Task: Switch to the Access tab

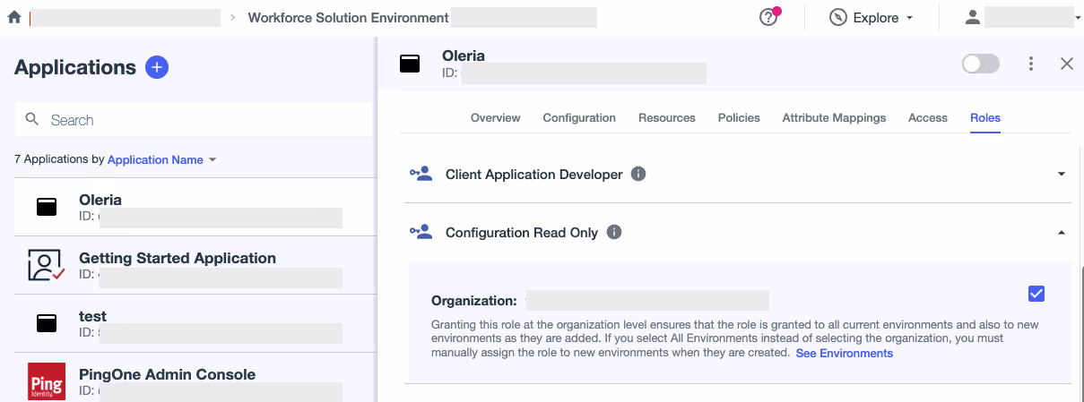Action: [928, 117]
